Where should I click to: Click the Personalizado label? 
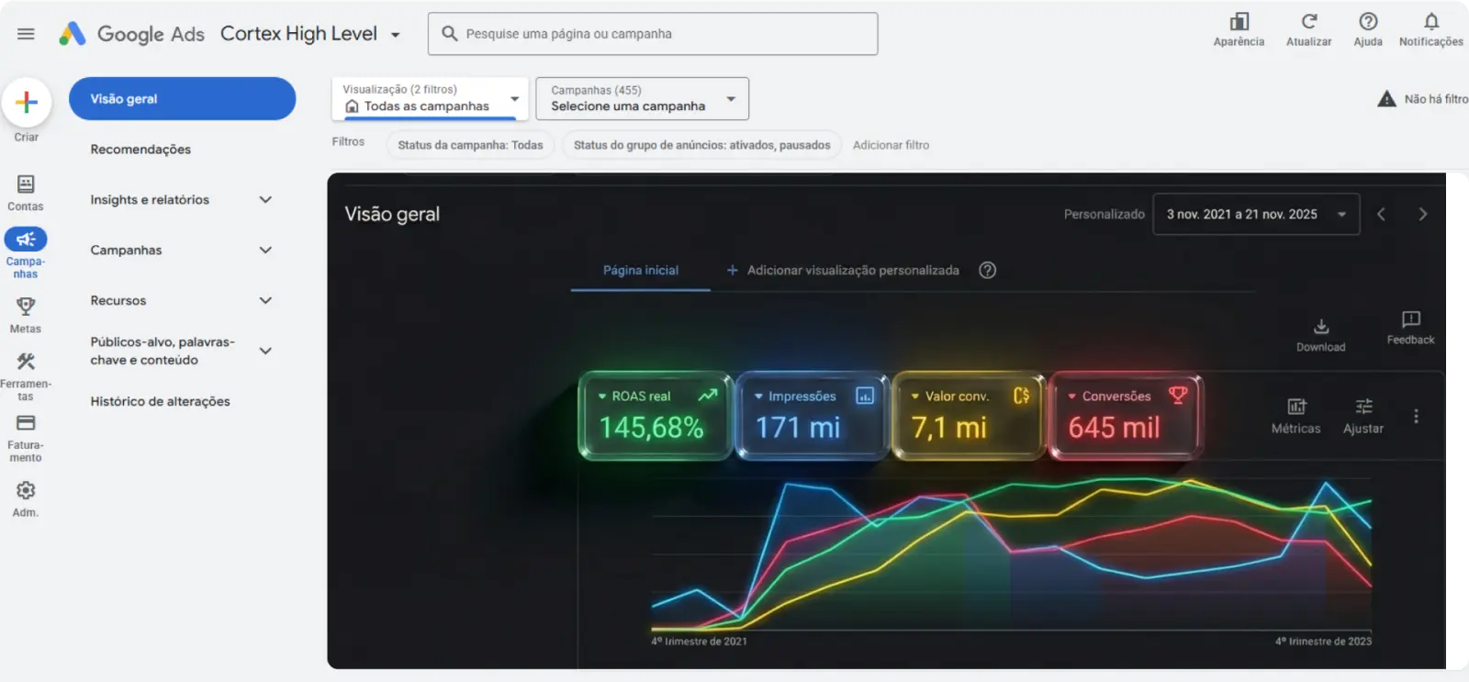(1105, 214)
